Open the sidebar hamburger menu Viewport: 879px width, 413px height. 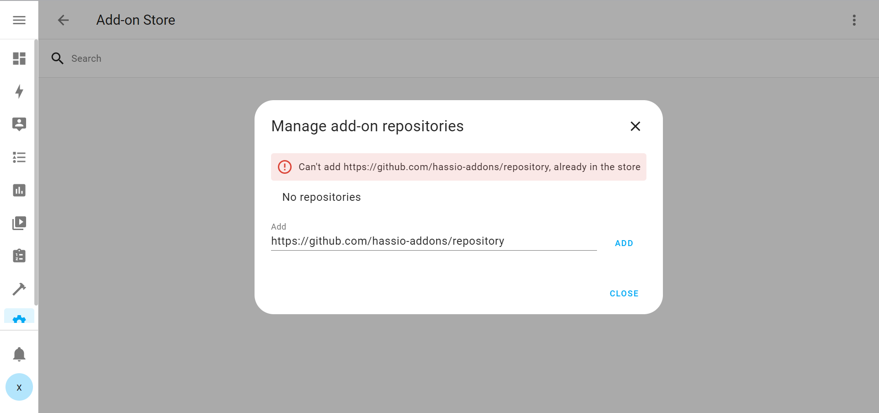pyautogui.click(x=19, y=20)
